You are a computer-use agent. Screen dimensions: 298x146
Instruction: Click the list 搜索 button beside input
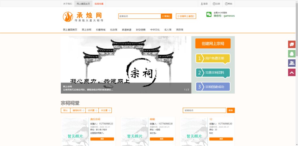[231, 110]
